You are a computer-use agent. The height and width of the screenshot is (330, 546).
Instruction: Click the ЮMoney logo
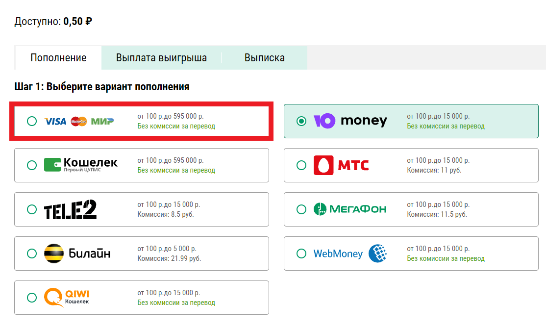pos(350,121)
